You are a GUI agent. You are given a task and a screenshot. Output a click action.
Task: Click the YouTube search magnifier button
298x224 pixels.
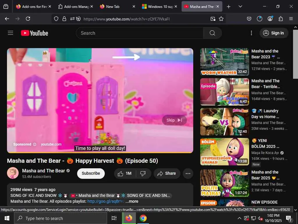212,33
